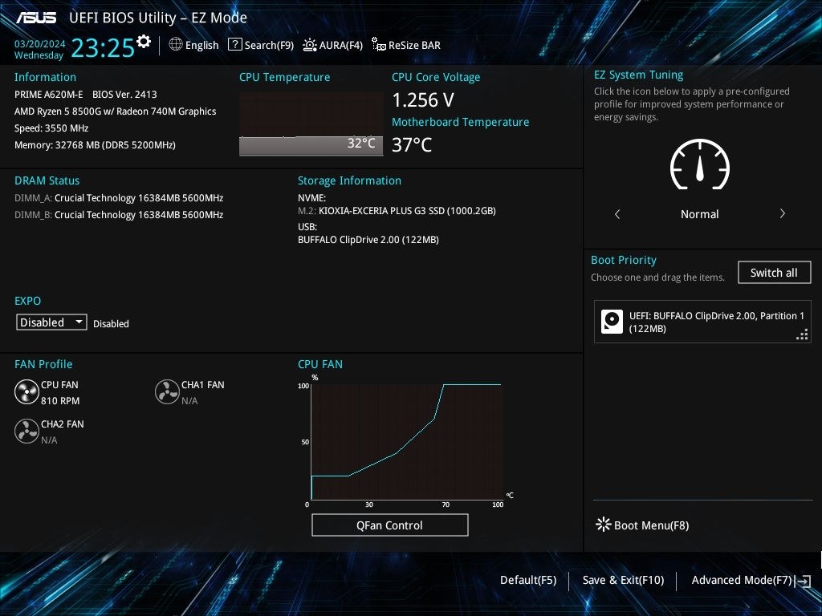Screen dimensions: 822x616
Task: Load Default(F5) settings
Action: (528, 580)
